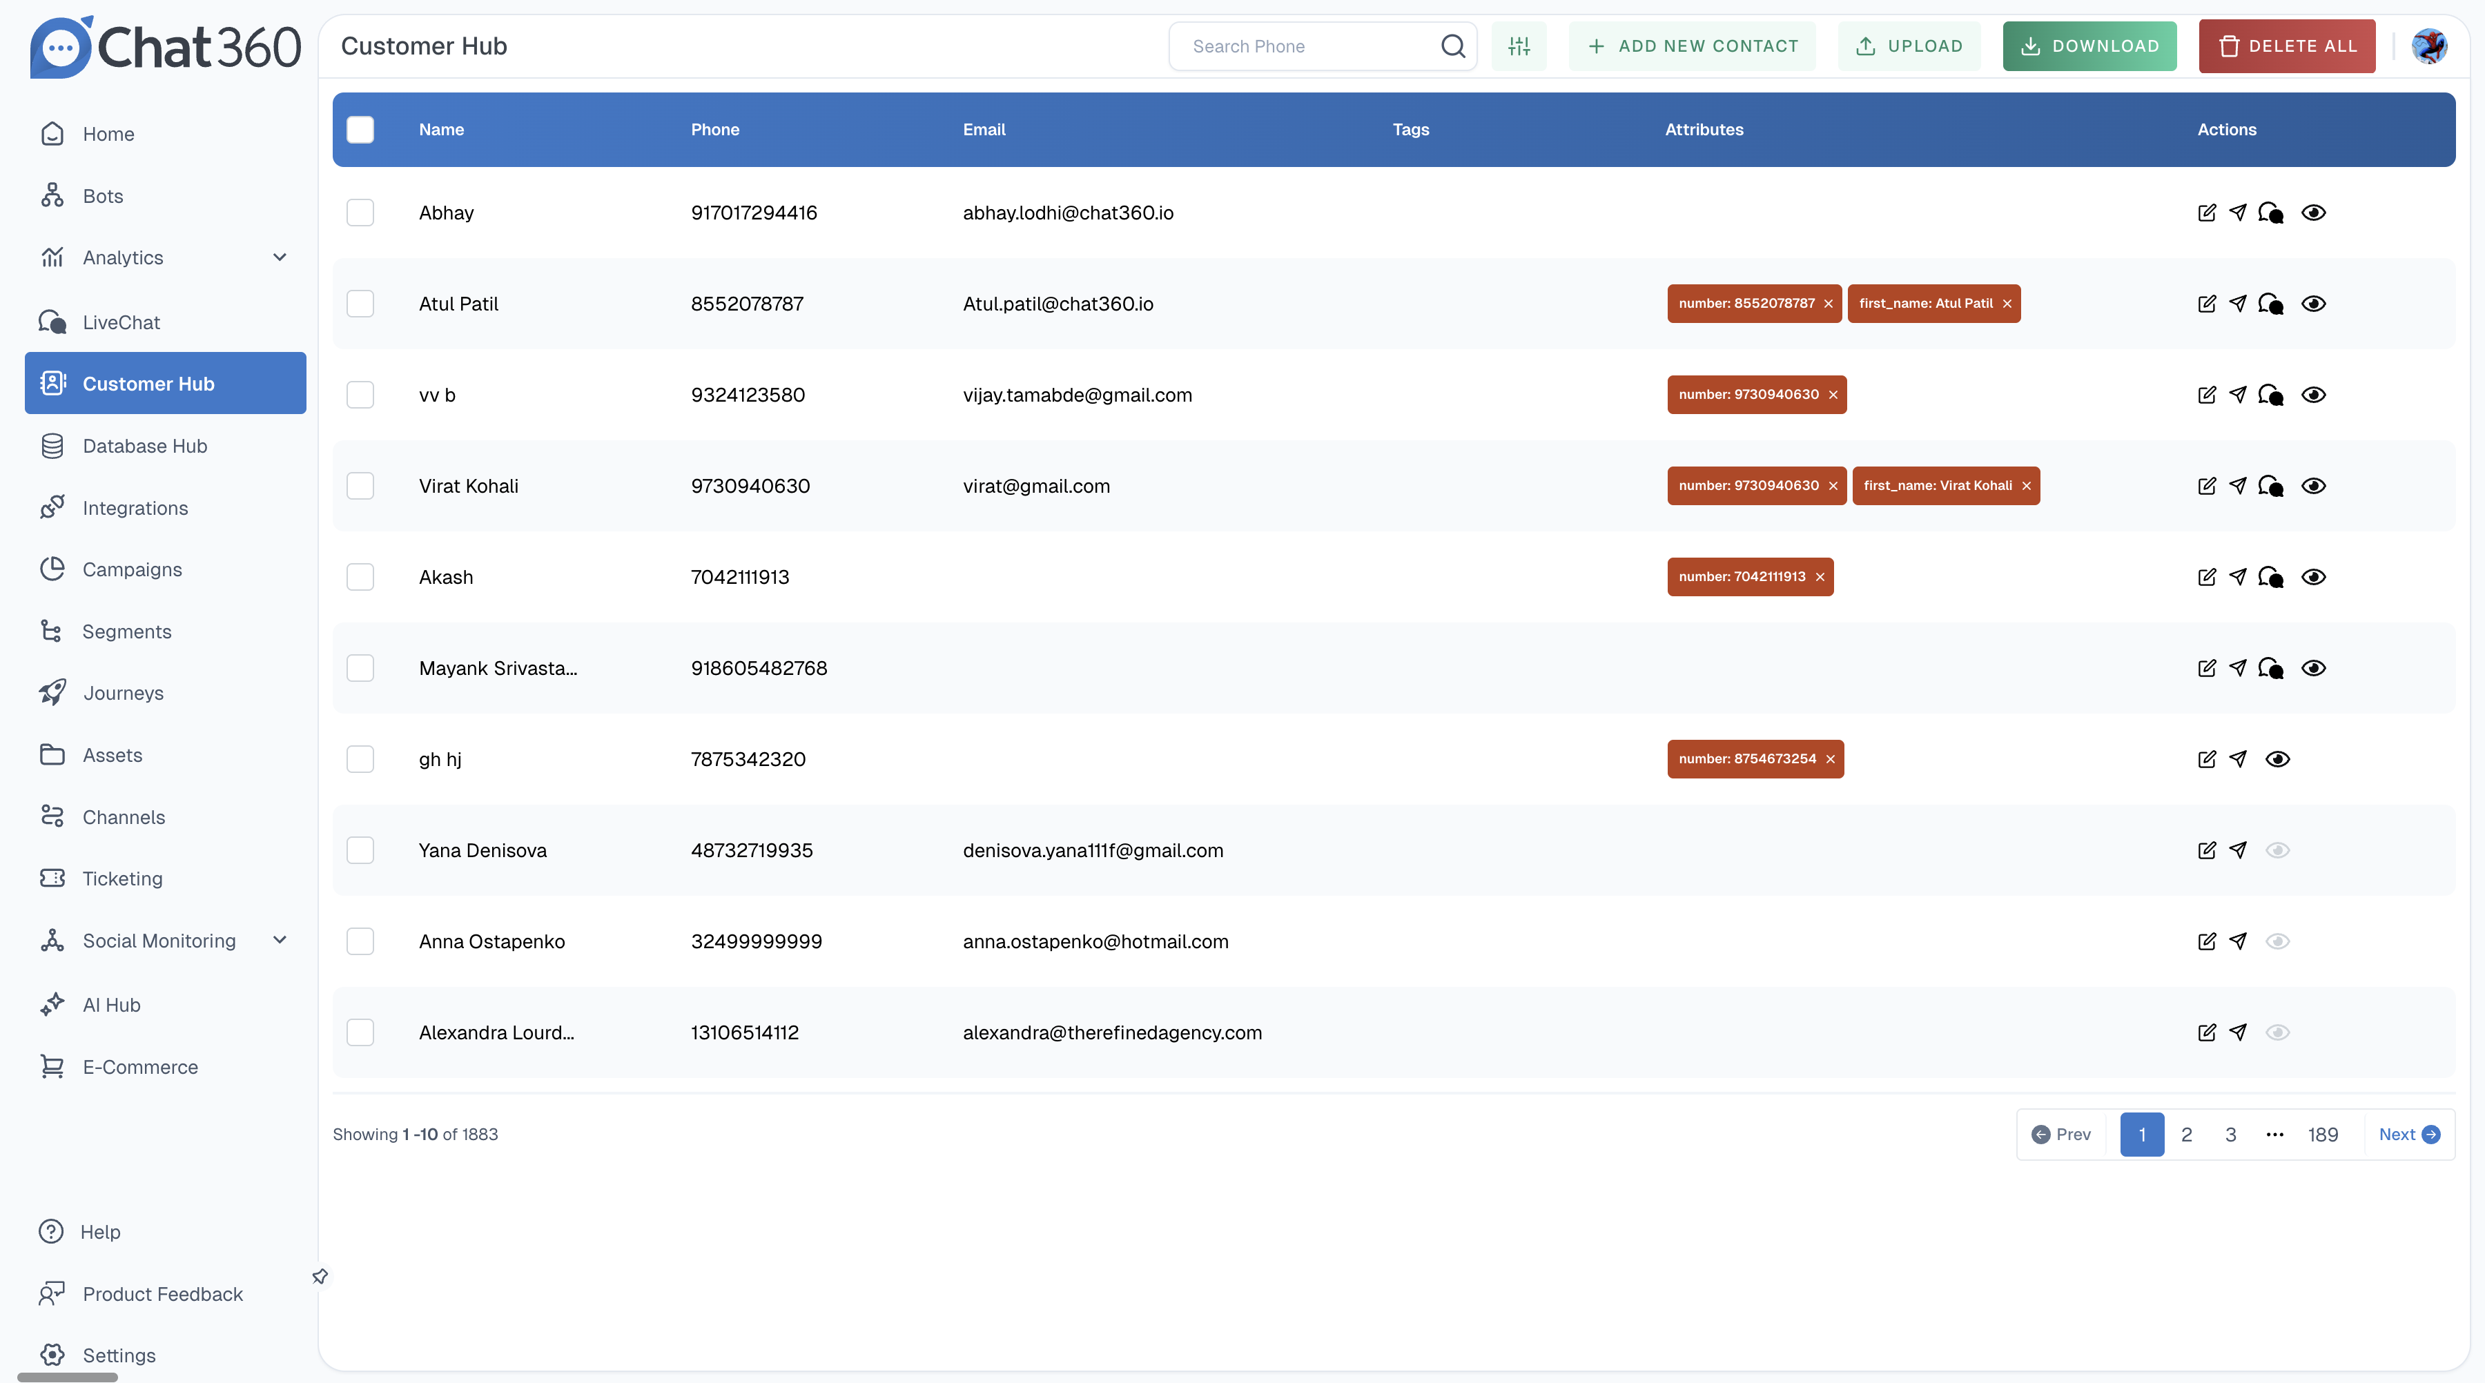Tick the select-all checkbox in header

(360, 129)
